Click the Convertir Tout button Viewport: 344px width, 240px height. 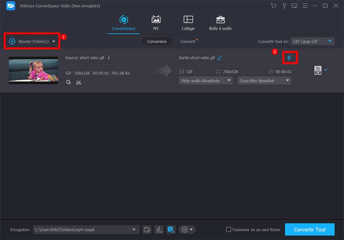click(x=310, y=230)
